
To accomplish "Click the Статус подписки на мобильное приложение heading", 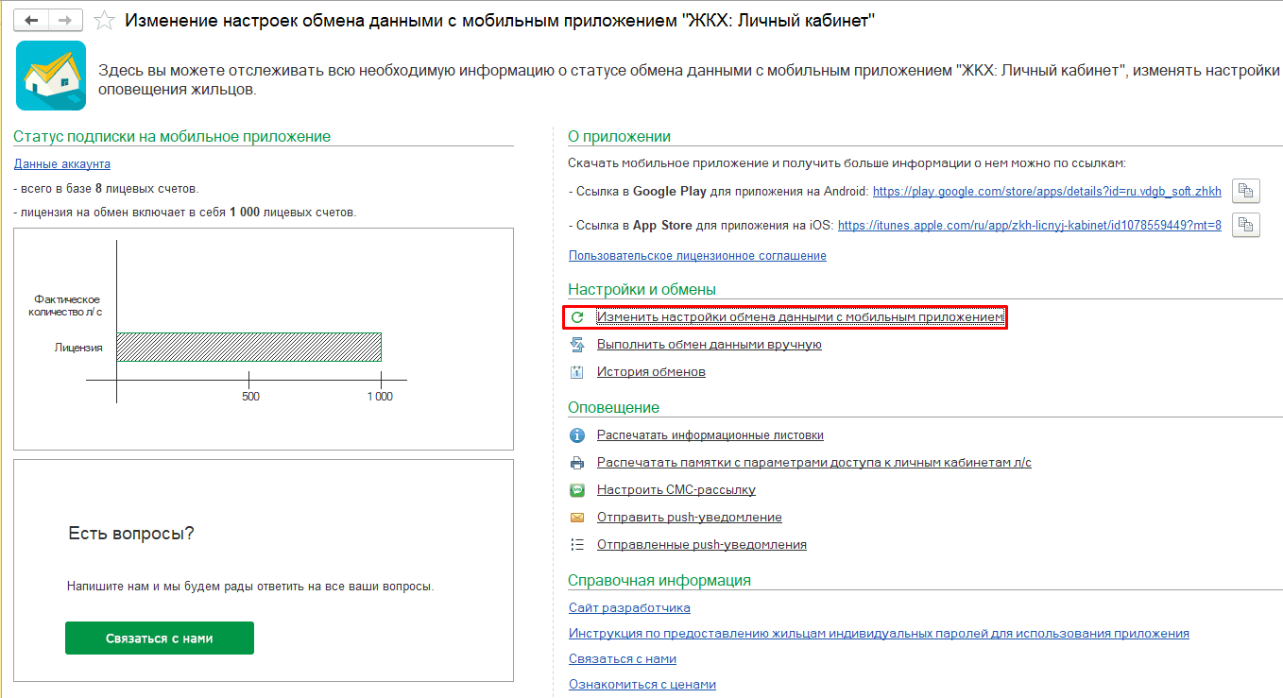I will coord(172,137).
